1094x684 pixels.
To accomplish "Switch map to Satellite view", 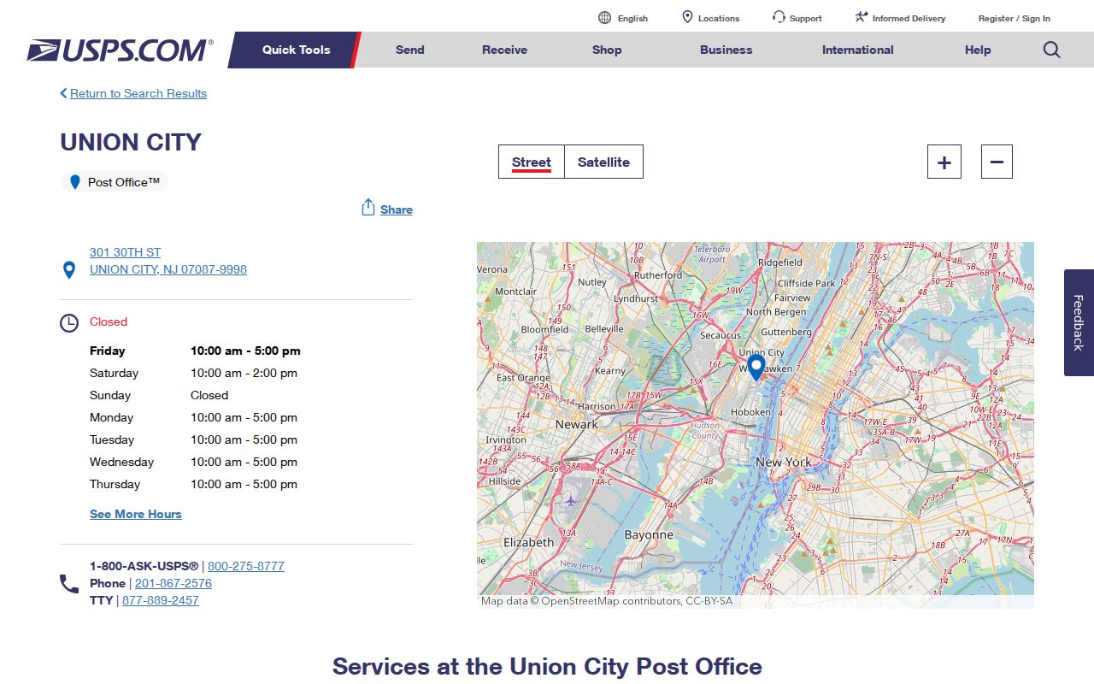I will coord(603,162).
